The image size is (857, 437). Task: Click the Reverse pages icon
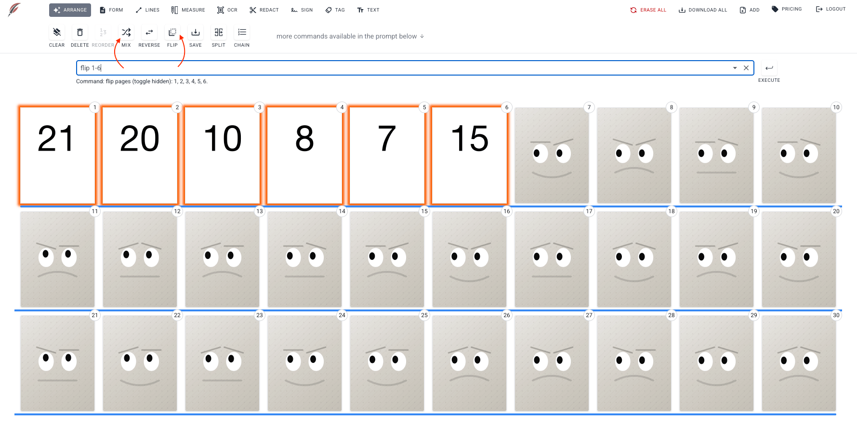point(149,33)
